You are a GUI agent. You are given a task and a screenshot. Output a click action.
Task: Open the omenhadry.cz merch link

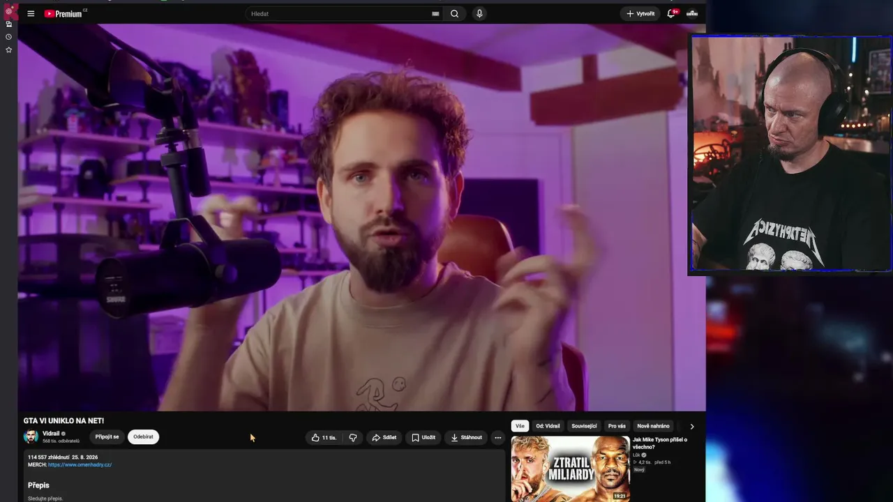pos(80,464)
